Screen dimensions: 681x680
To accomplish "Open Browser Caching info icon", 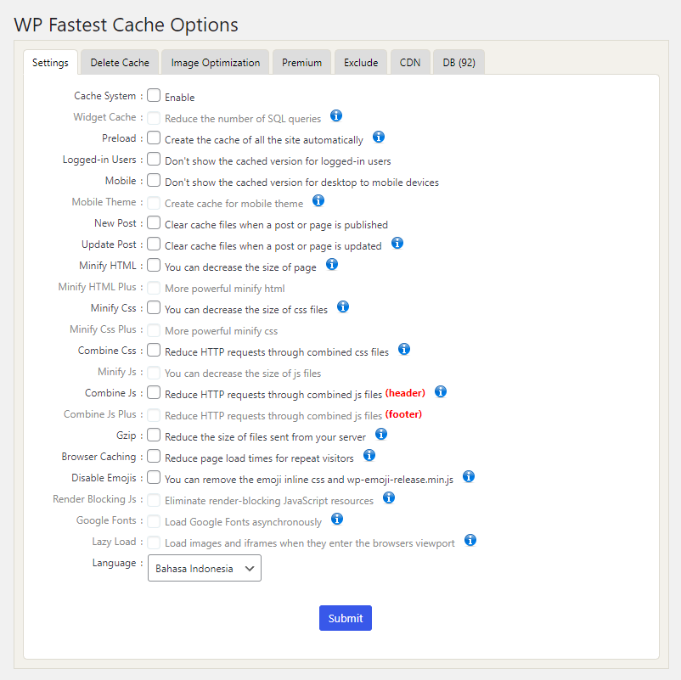I will click(x=369, y=455).
